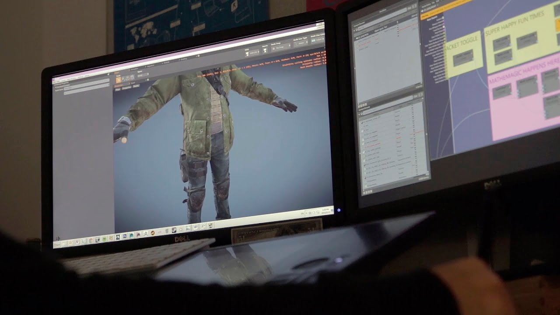This screenshot has height=315, width=560.
Task: Select the node inside JACKET TOGGLE box
Action: coord(463,58)
